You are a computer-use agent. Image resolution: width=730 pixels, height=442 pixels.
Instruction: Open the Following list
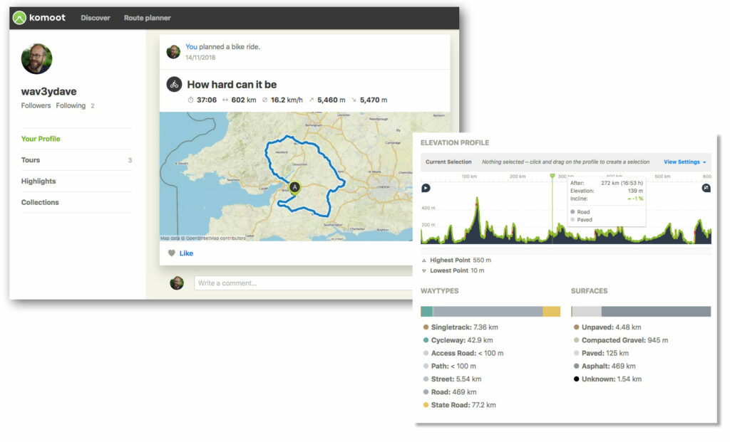coord(71,105)
